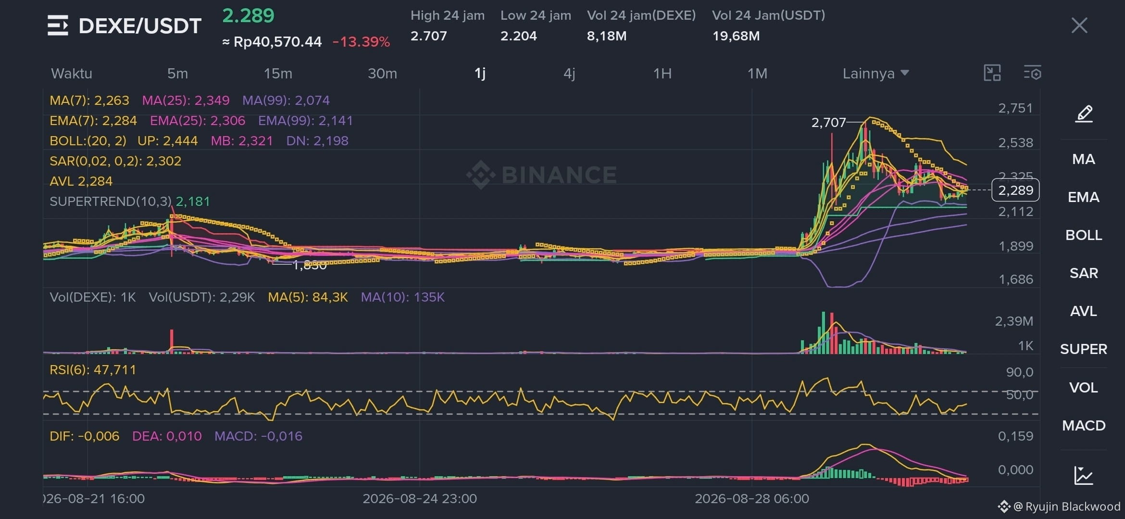
Task: Click the 2,707 high price marker
Action: point(828,122)
